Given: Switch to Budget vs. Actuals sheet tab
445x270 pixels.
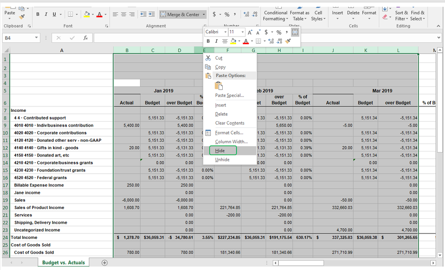Looking at the screenshot, I should pos(63,263).
